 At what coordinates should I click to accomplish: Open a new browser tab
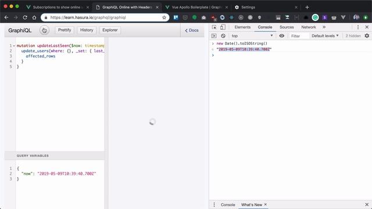tap(307, 8)
